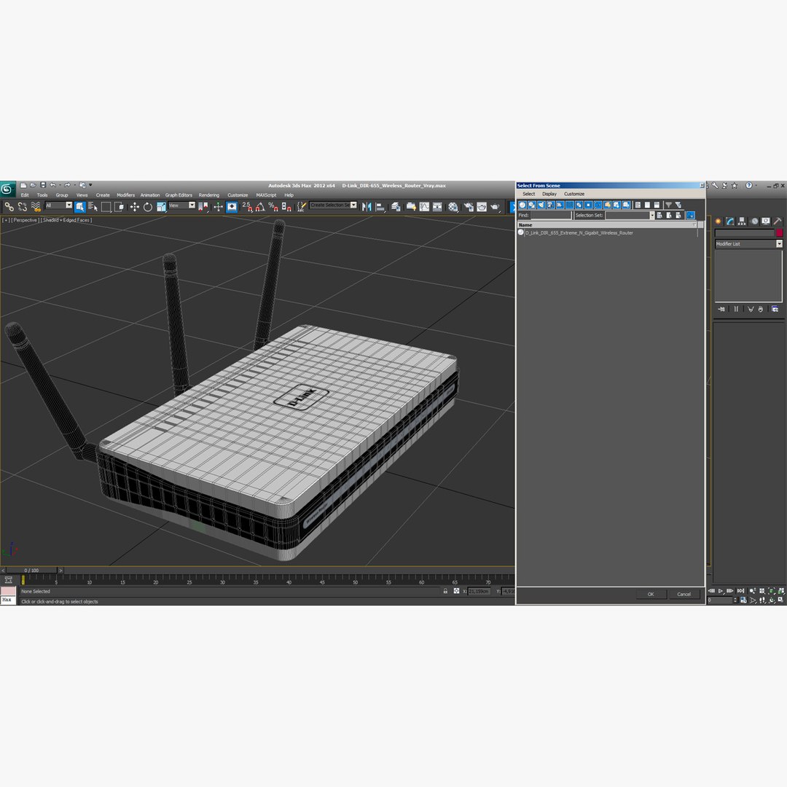787x787 pixels.
Task: Click the Select and Link tool
Action: [x=9, y=207]
